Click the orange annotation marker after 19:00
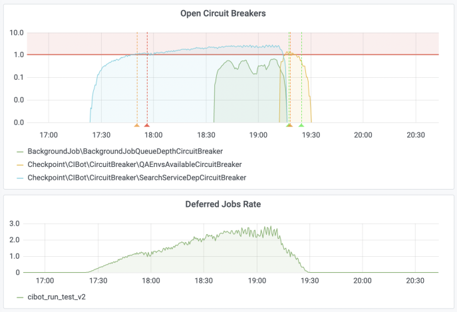 (x=290, y=125)
